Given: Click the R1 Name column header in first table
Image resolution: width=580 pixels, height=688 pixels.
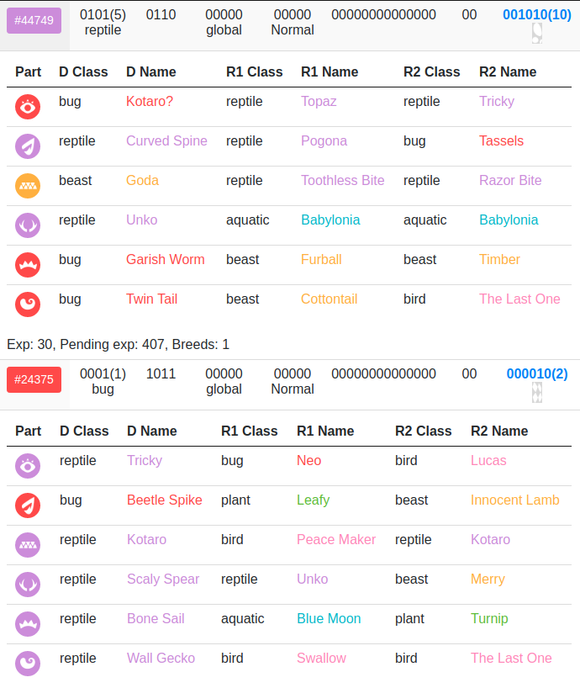Looking at the screenshot, I should click(x=330, y=71).
